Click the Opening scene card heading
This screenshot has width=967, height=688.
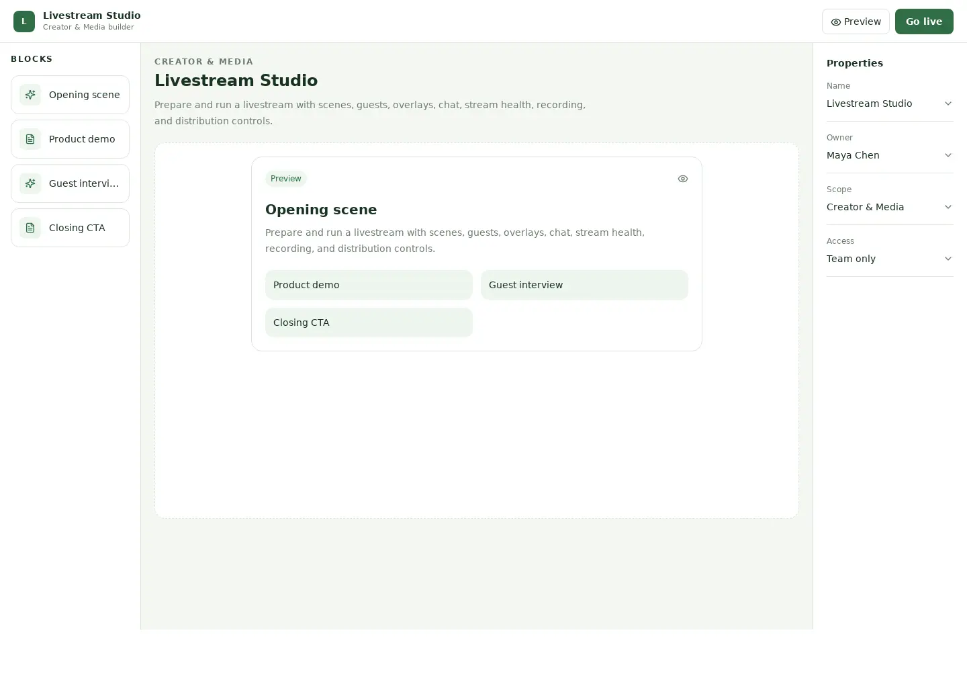[x=321, y=210]
